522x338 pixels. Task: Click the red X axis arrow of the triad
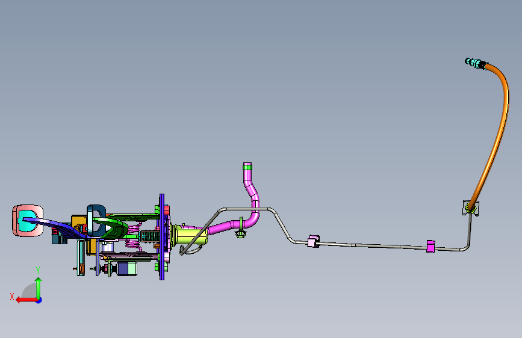(x=26, y=300)
